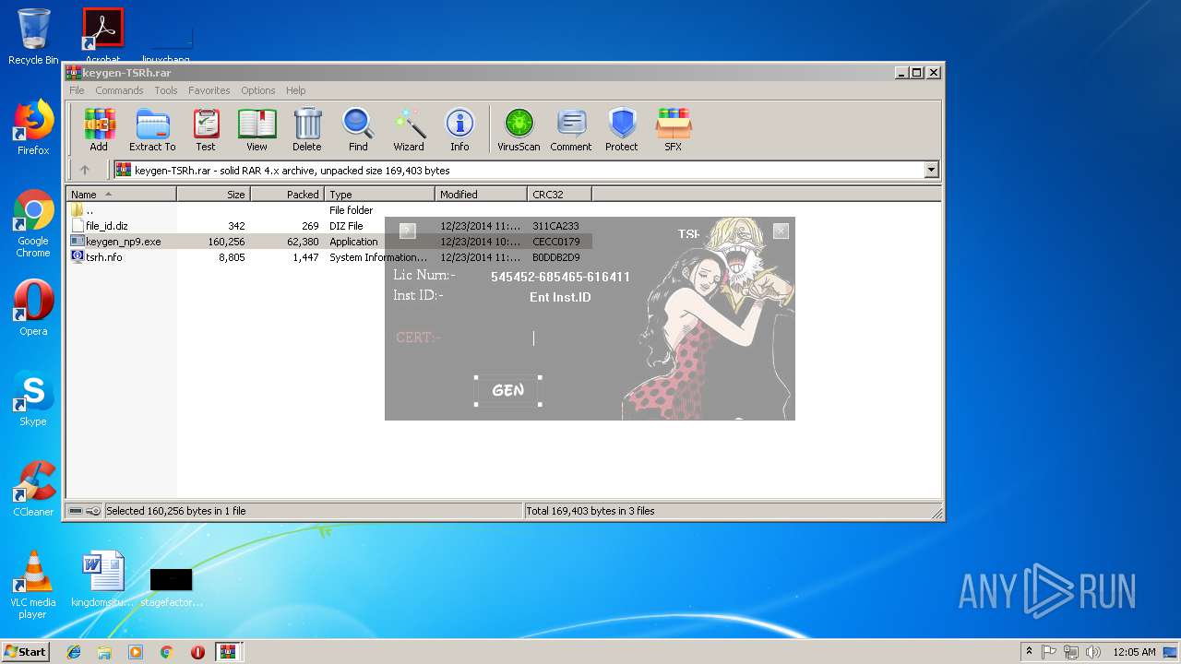Click the SFX toolbar icon

[674, 129]
